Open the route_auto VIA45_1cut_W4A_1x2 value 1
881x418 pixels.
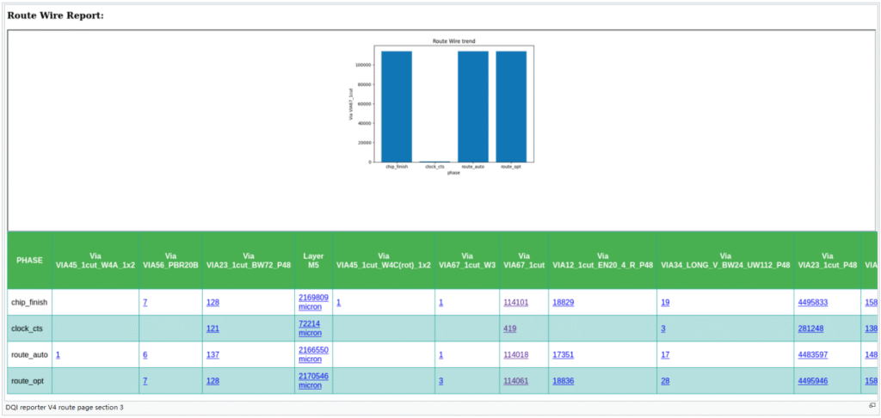[58, 354]
